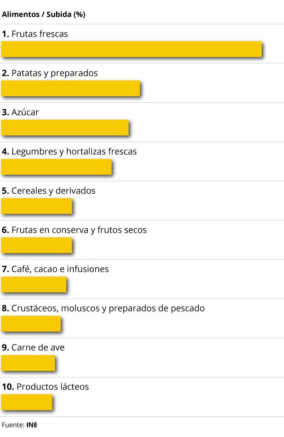Select '4. Legumbres y hortalizas frescas' label
Viewport: 284px width, 437px height.
[x=69, y=152]
